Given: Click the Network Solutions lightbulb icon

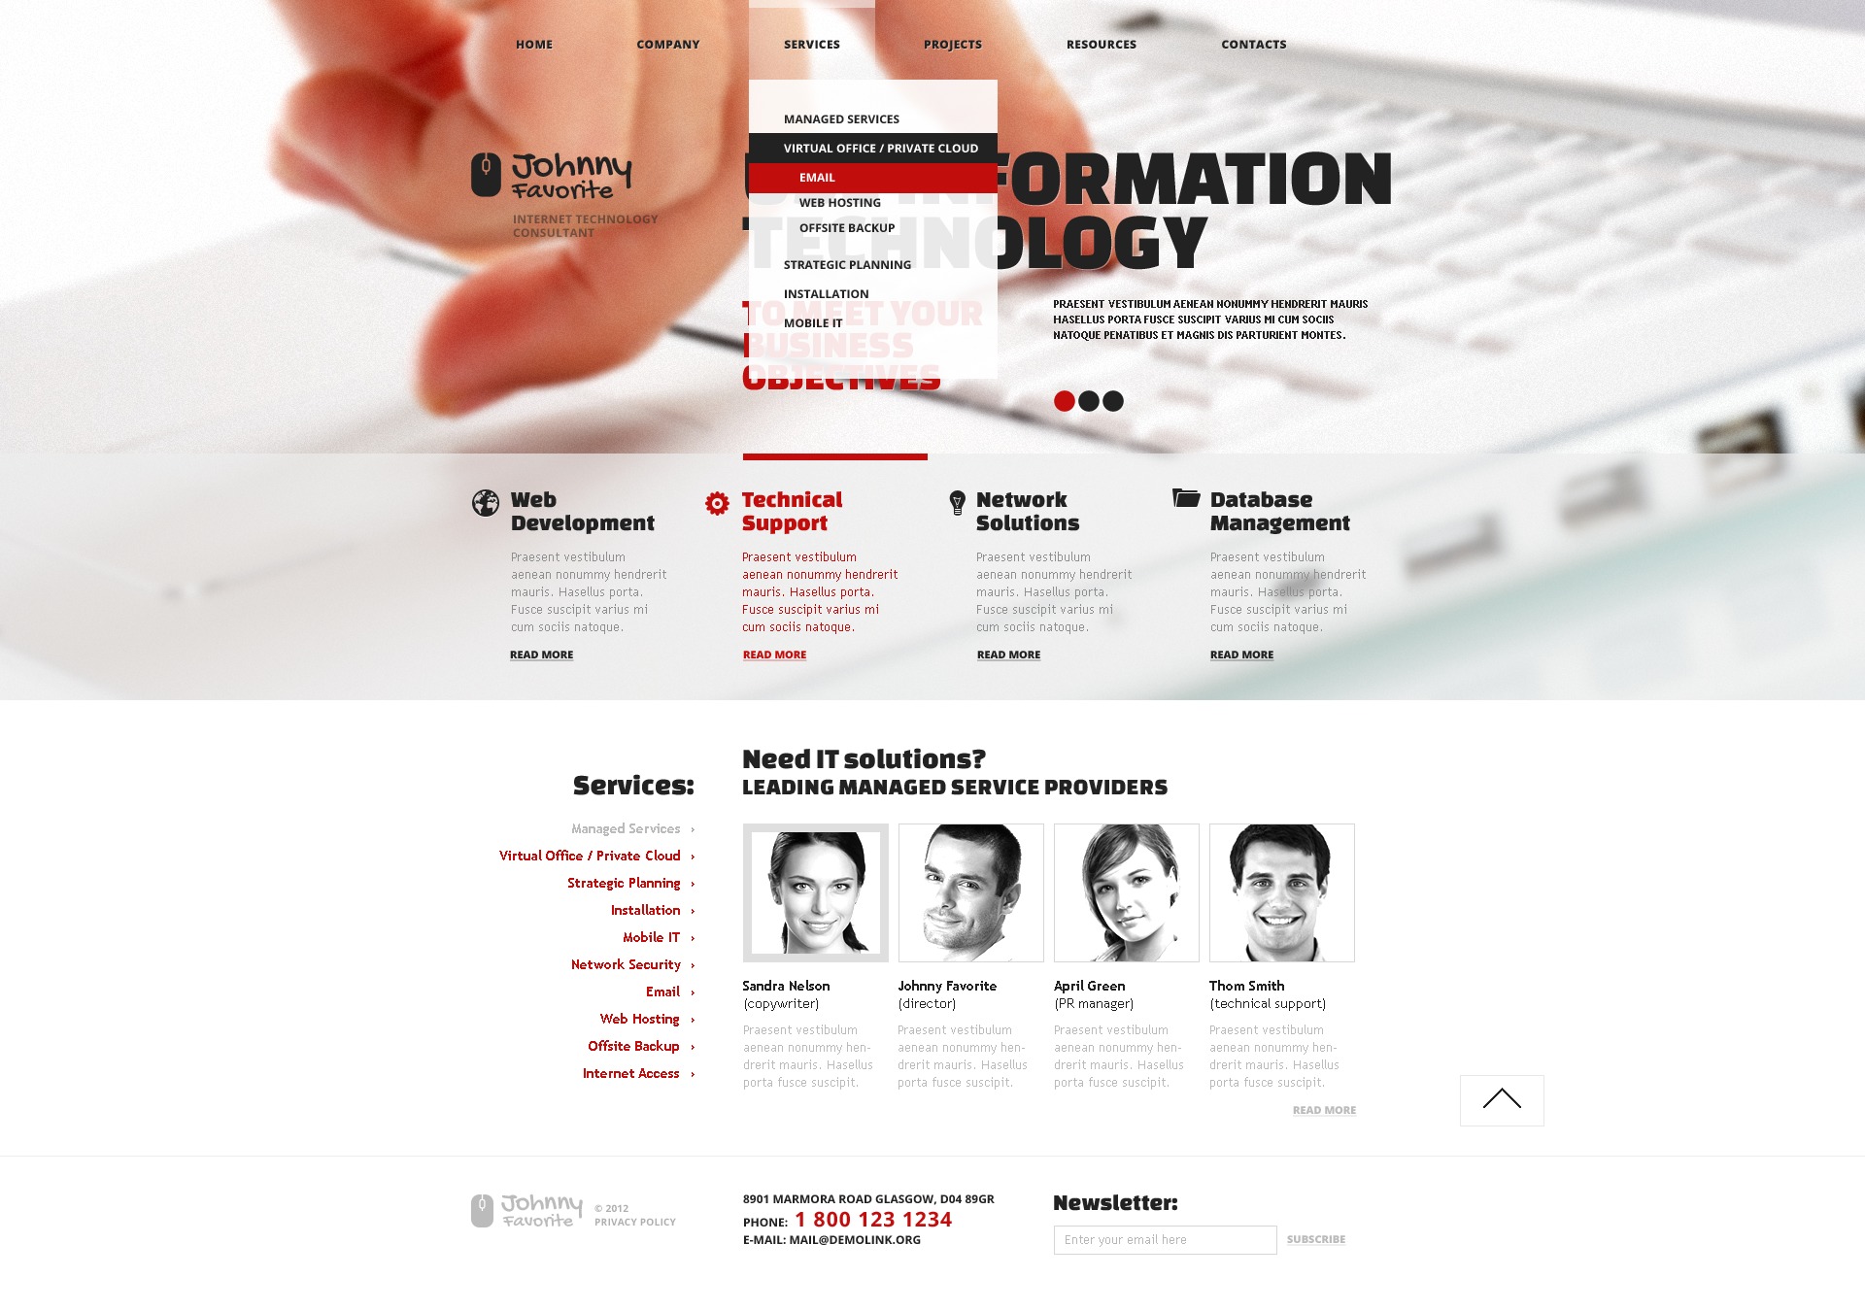Looking at the screenshot, I should 950,504.
